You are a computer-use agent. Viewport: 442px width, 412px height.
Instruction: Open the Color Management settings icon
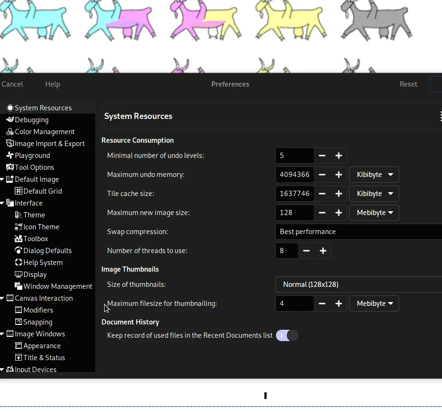(x=10, y=132)
